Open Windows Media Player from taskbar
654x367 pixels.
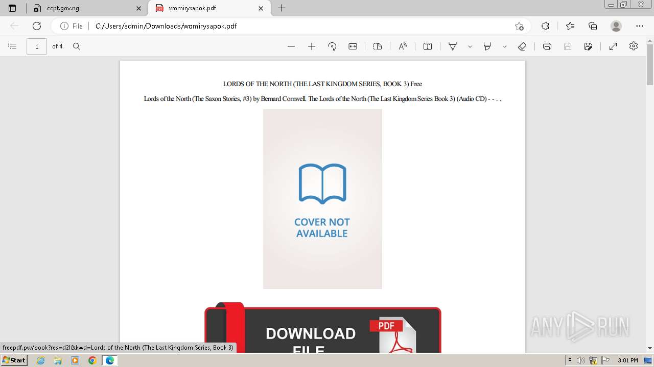(75, 360)
